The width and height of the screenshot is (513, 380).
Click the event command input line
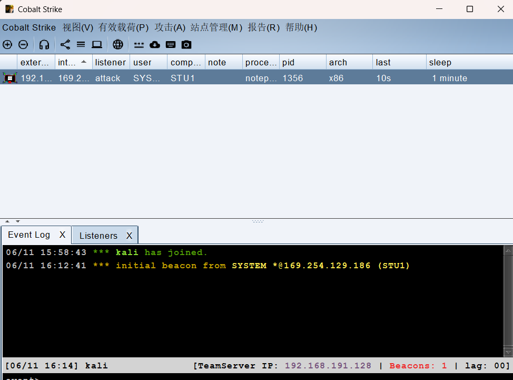[256, 377]
